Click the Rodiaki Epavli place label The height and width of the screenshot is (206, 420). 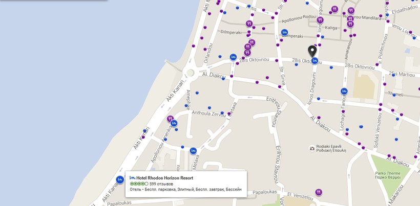click(331, 148)
